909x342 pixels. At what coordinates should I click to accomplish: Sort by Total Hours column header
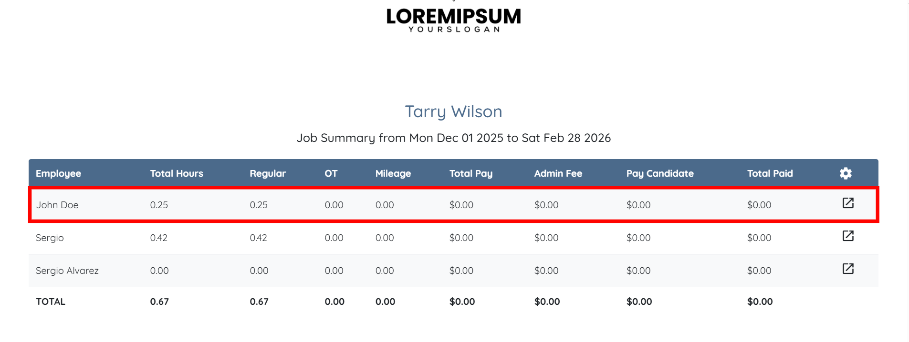tap(177, 173)
